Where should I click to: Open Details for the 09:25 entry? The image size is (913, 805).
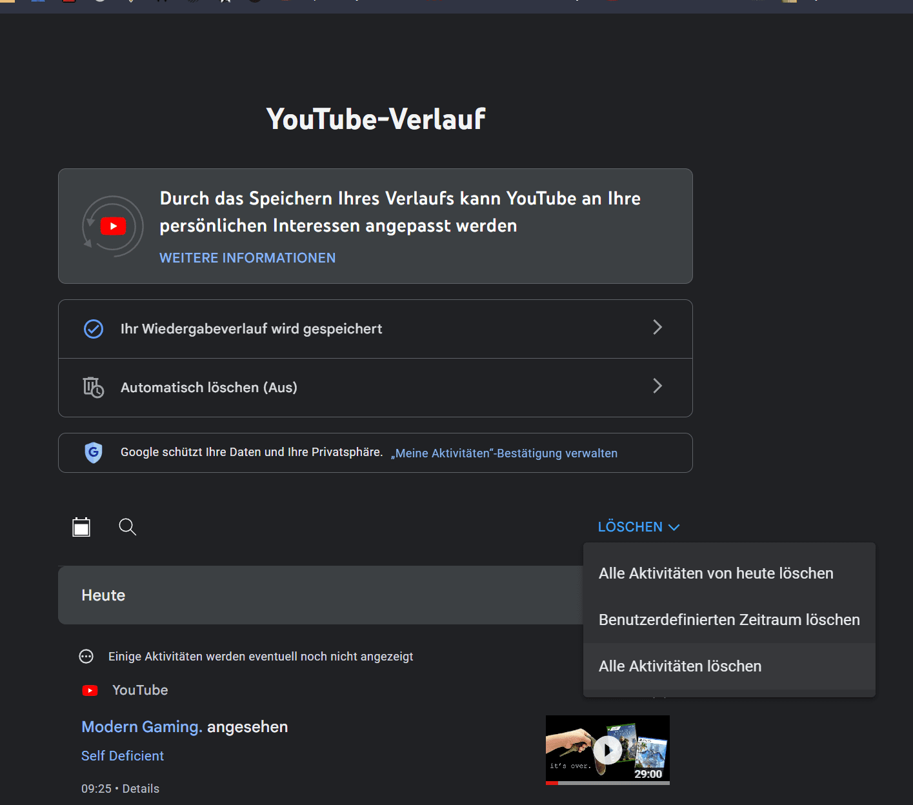click(141, 789)
